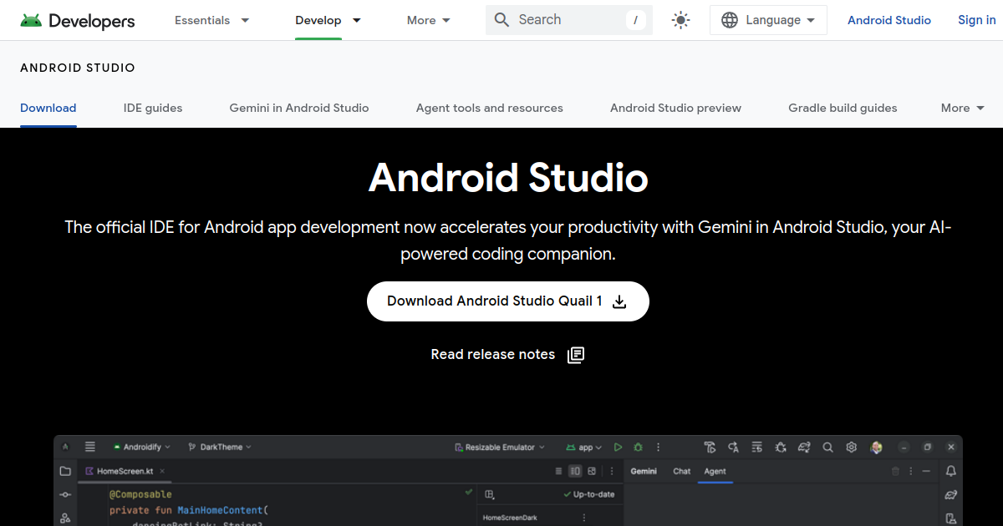The image size is (1003, 526).
Task: Open the DarkTheme branch dropdown
Action: (220, 448)
